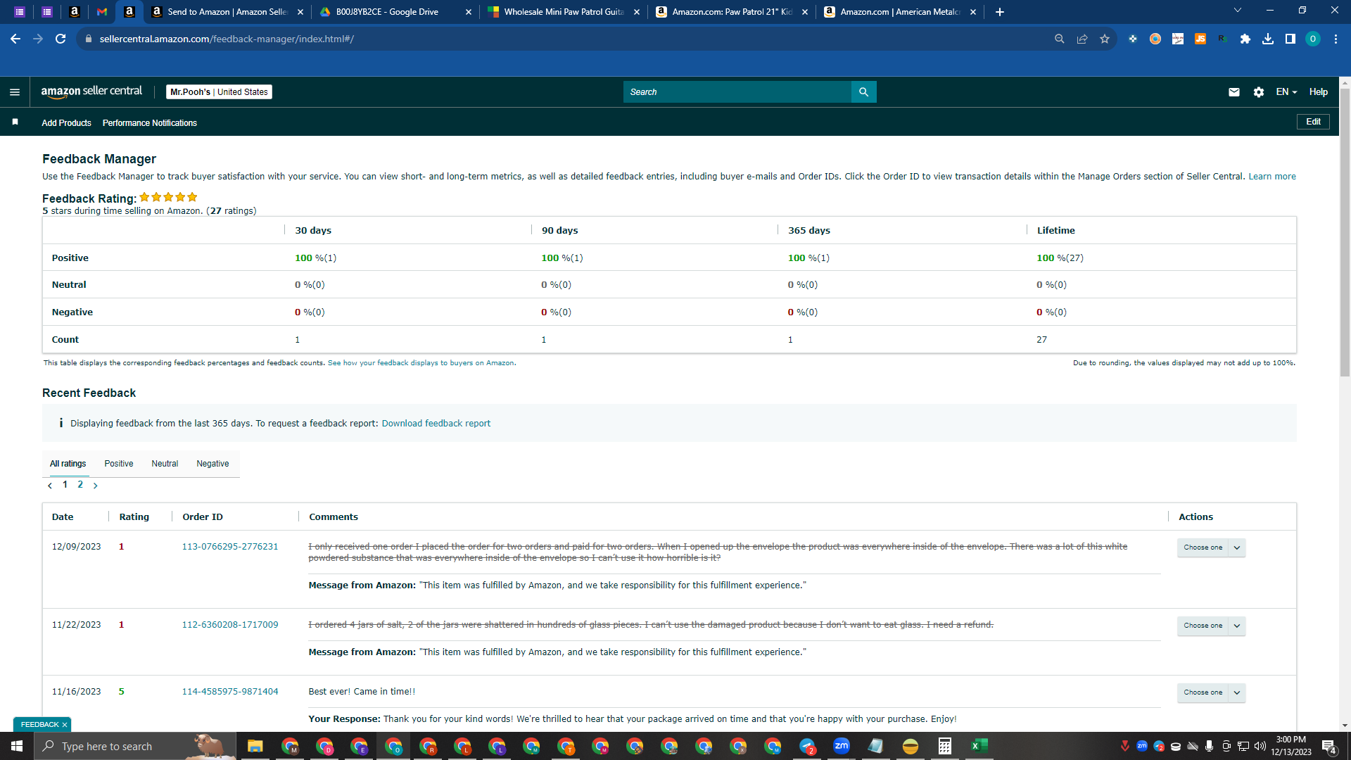Go to previous feedback page arrow
Screen dimensions: 1351x760
pos(50,486)
